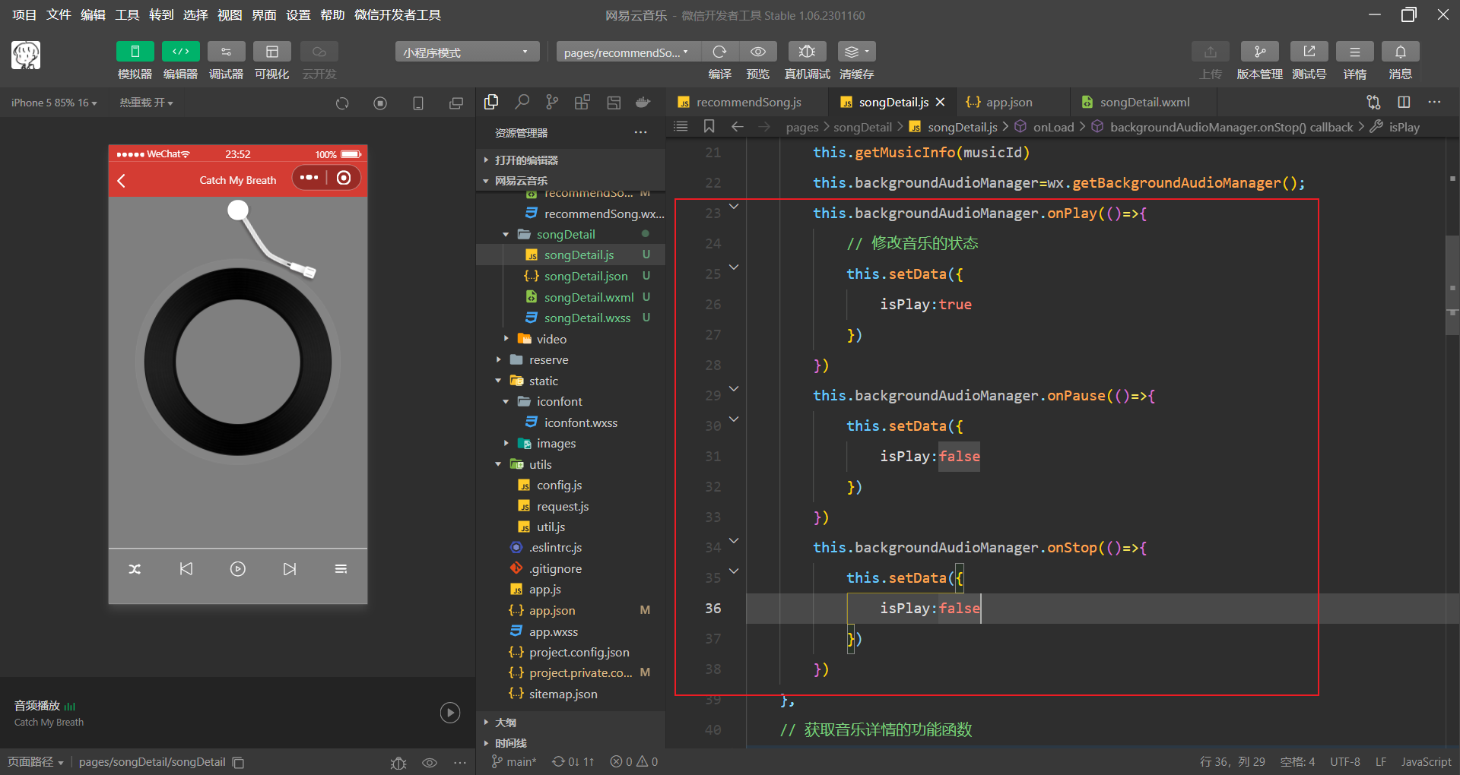
Task: Toggle the 可视化 visual panel button
Action: point(271,52)
